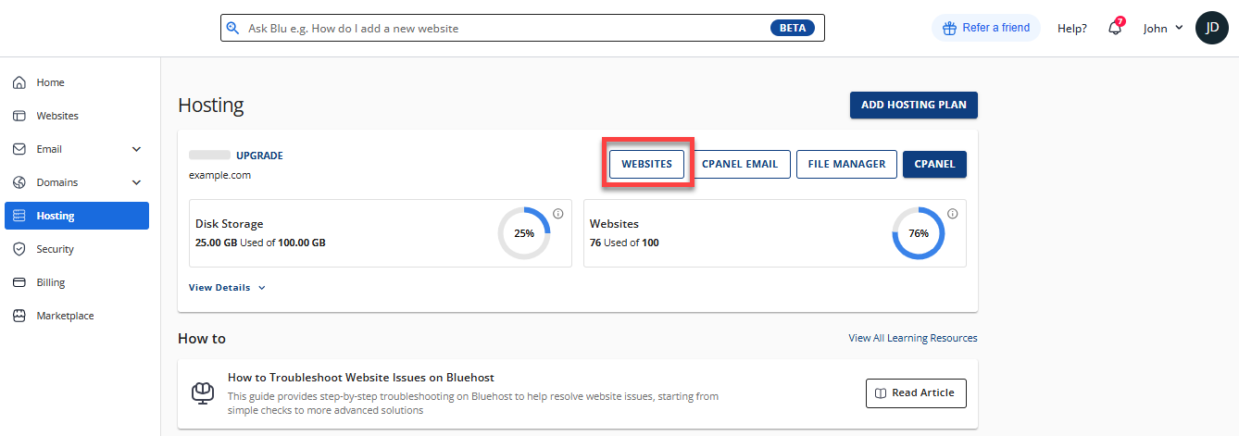Image resolution: width=1239 pixels, height=436 pixels.
Task: Click Disk Storage info icon
Action: [558, 214]
